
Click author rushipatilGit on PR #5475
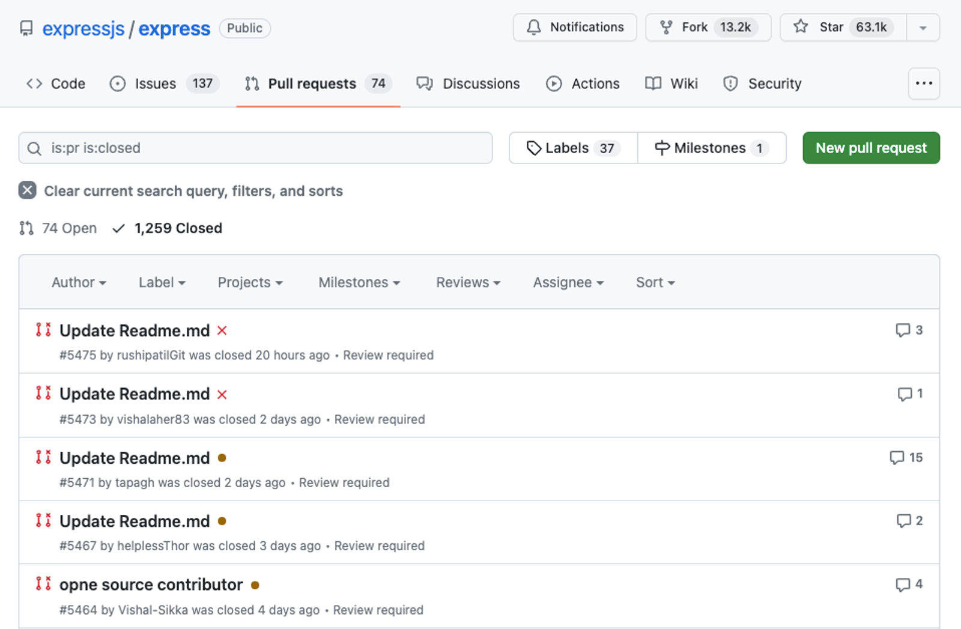pyautogui.click(x=151, y=355)
